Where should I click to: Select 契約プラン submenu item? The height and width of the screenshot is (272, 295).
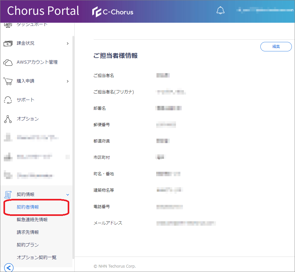point(28,245)
